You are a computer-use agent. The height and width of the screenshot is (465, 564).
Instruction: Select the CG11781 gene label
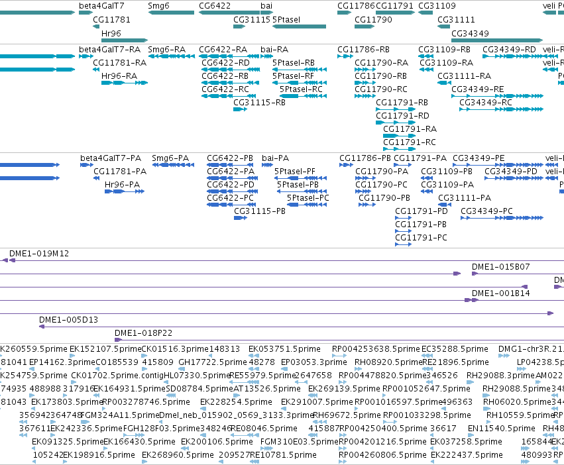coord(111,20)
